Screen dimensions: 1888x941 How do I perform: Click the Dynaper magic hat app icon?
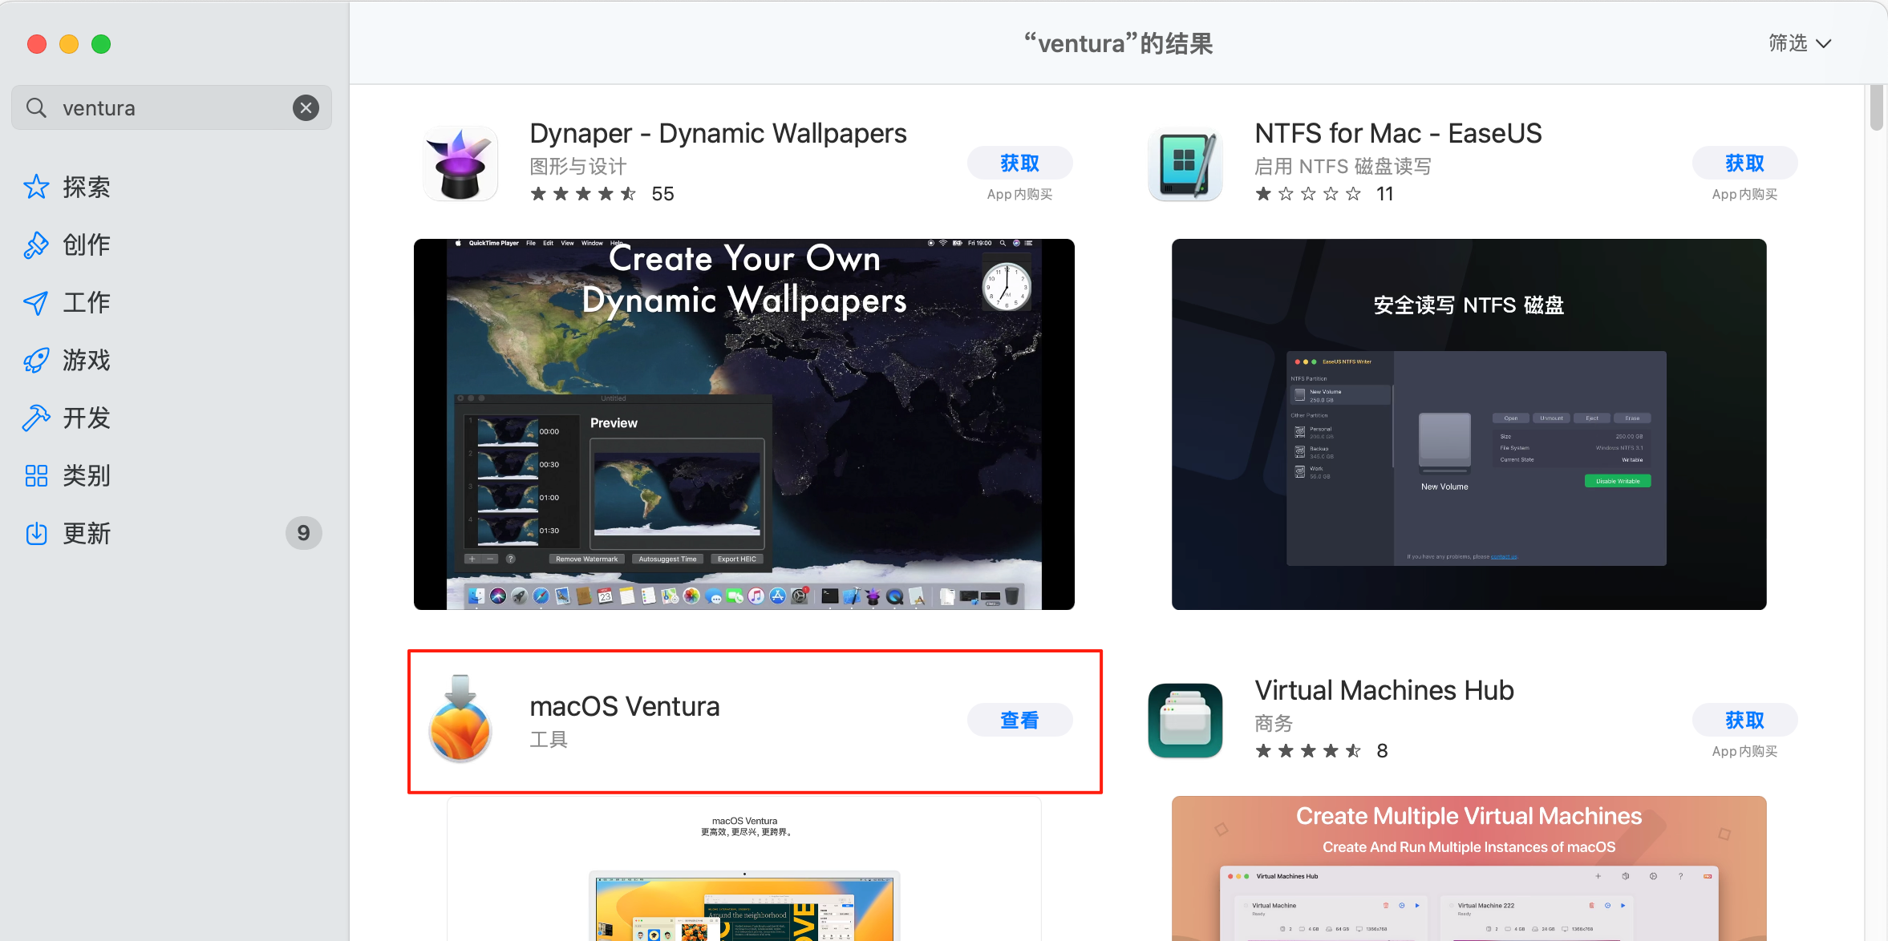(x=460, y=163)
